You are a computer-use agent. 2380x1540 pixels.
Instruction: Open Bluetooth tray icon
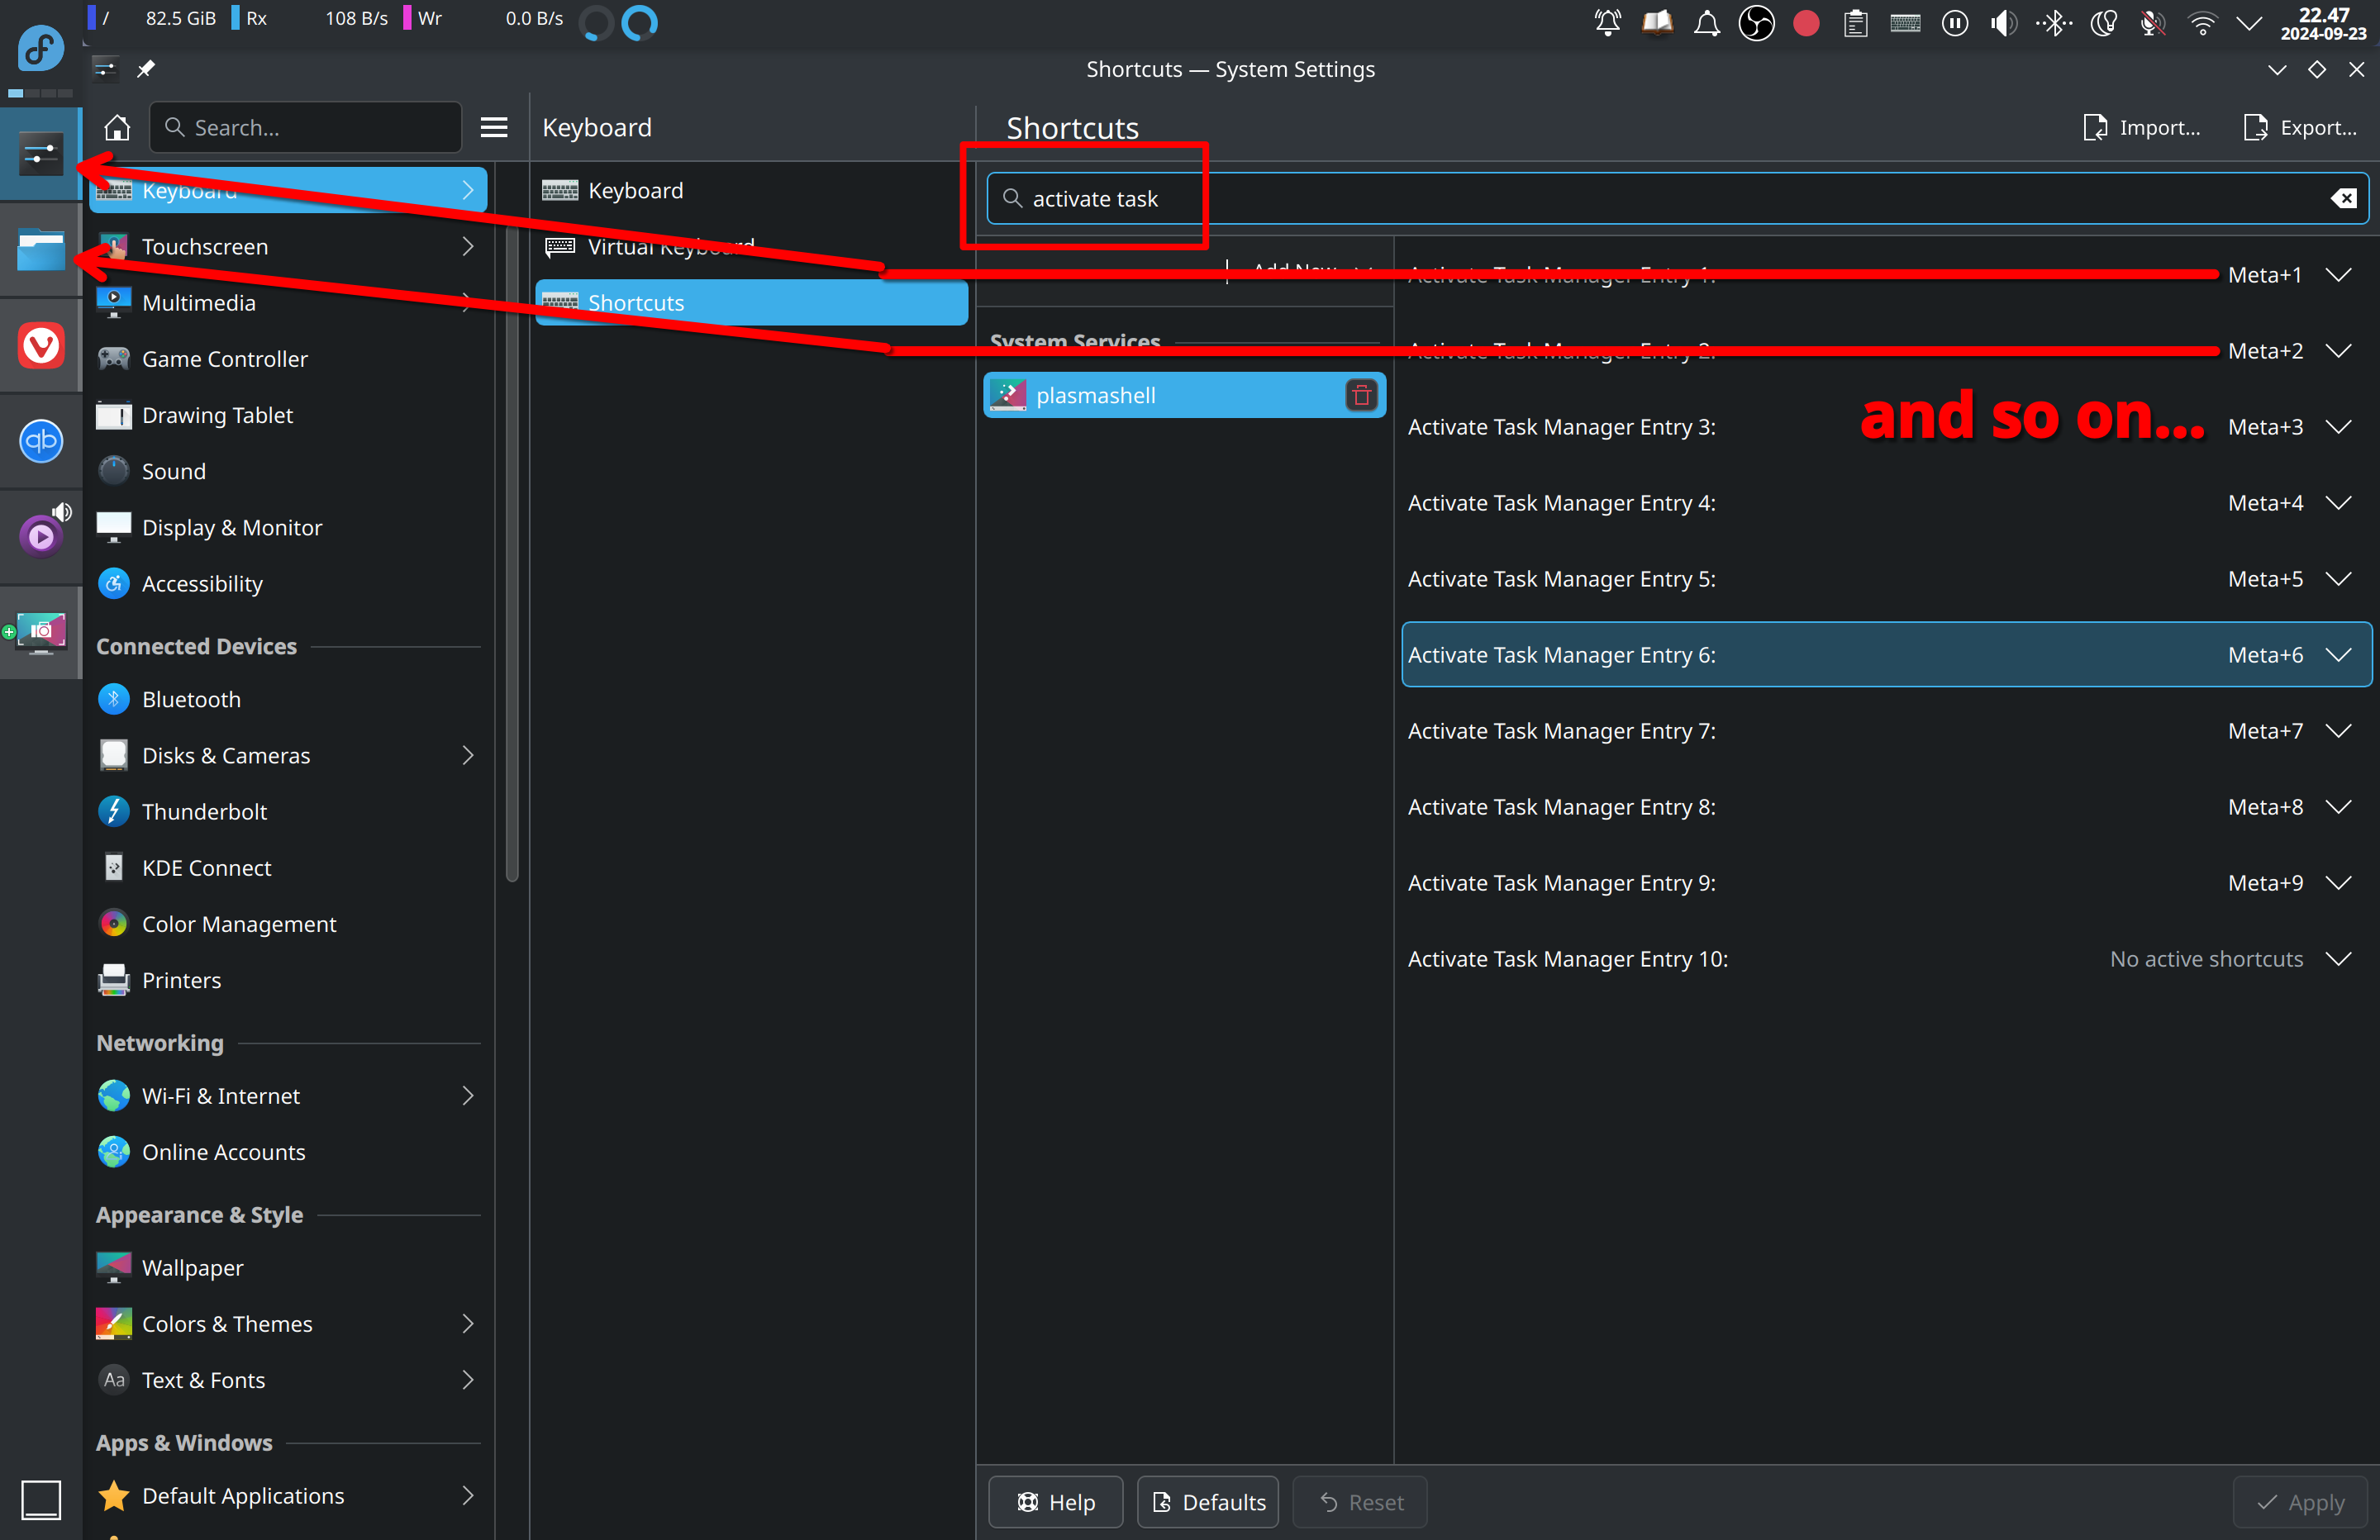2053,22
